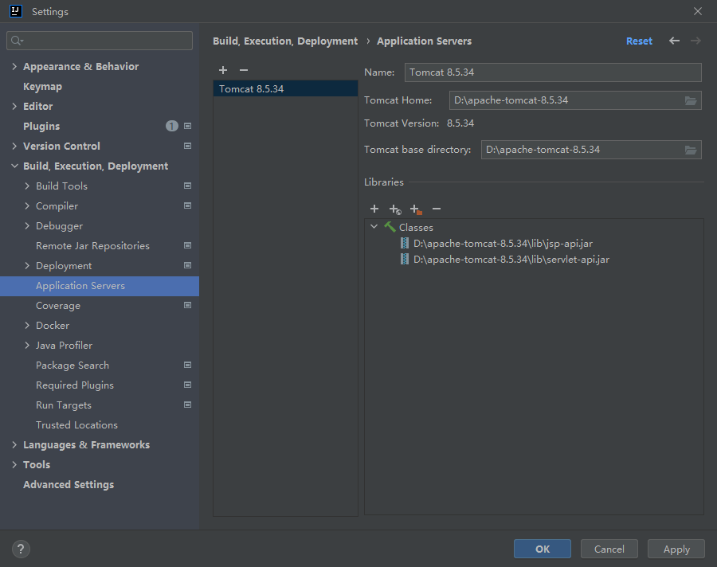Open Required Plugins settings
717x567 pixels.
click(x=75, y=385)
